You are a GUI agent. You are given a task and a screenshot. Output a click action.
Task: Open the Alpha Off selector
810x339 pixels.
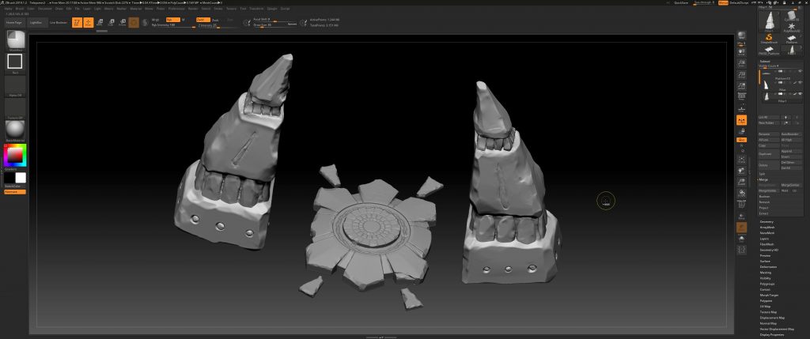pyautogui.click(x=15, y=85)
